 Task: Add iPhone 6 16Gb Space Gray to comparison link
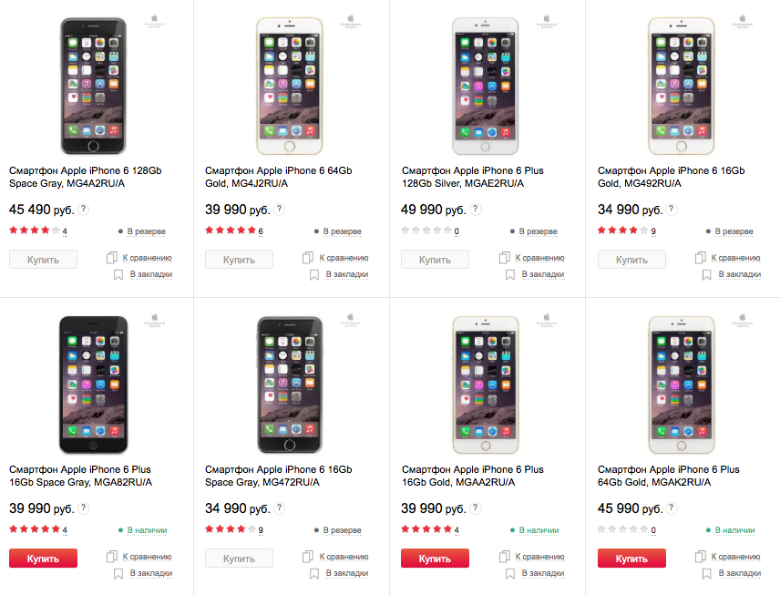(x=344, y=557)
